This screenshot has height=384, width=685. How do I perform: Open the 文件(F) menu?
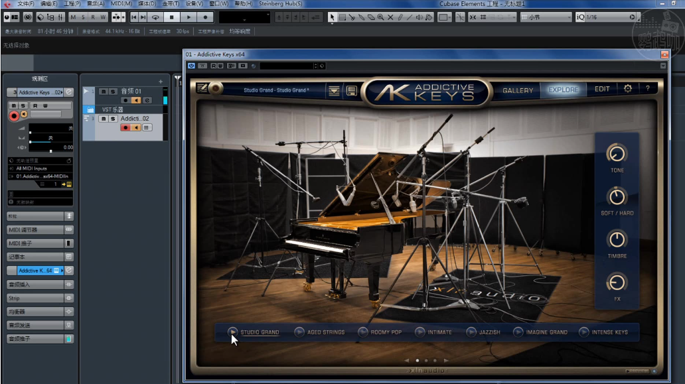25,3
